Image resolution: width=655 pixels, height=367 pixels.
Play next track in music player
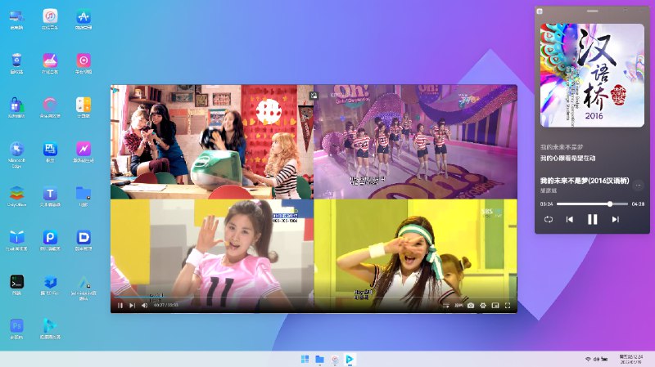[x=616, y=219]
